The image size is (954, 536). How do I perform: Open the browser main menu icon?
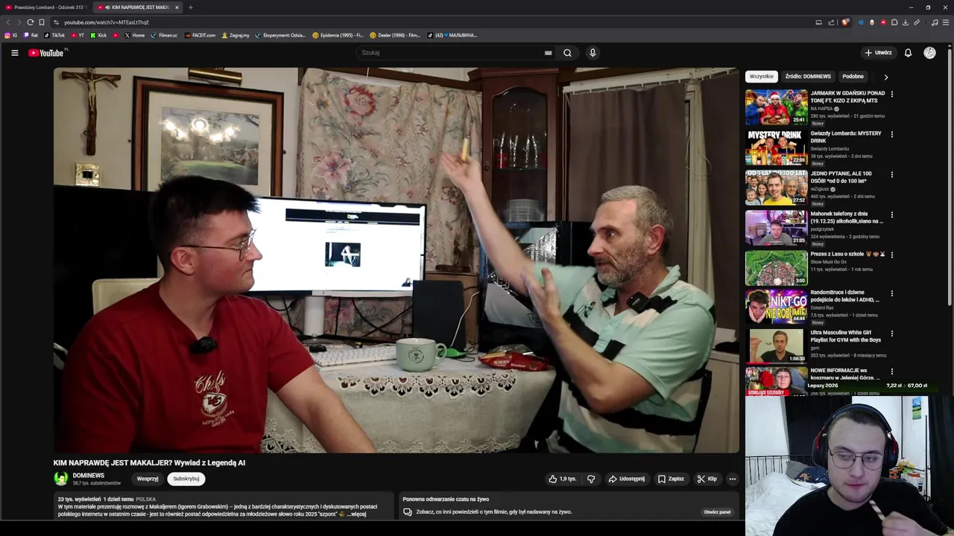coord(946,22)
